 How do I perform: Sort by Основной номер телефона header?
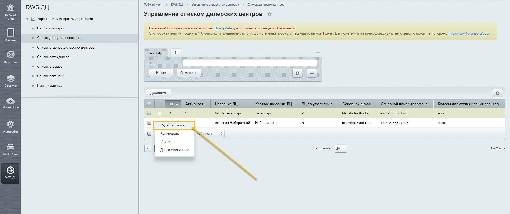coord(404,104)
